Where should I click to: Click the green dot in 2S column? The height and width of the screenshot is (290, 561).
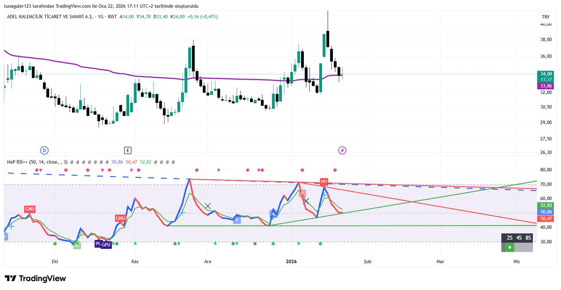[x=510, y=246]
